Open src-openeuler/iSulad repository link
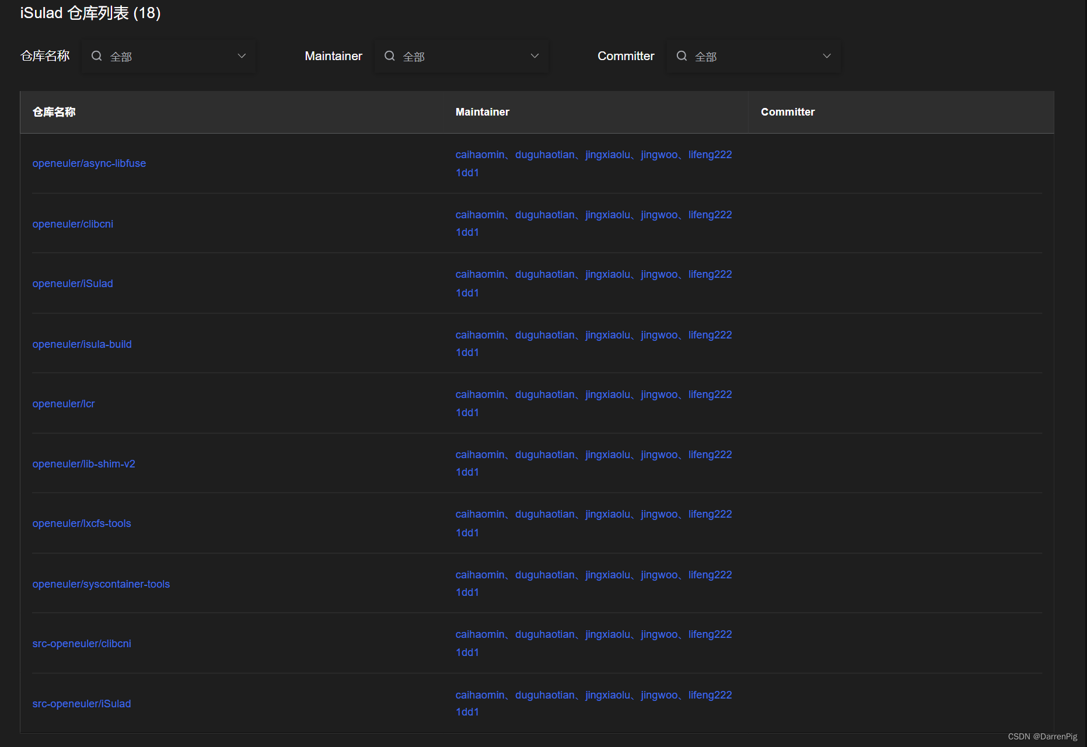 [x=82, y=704]
